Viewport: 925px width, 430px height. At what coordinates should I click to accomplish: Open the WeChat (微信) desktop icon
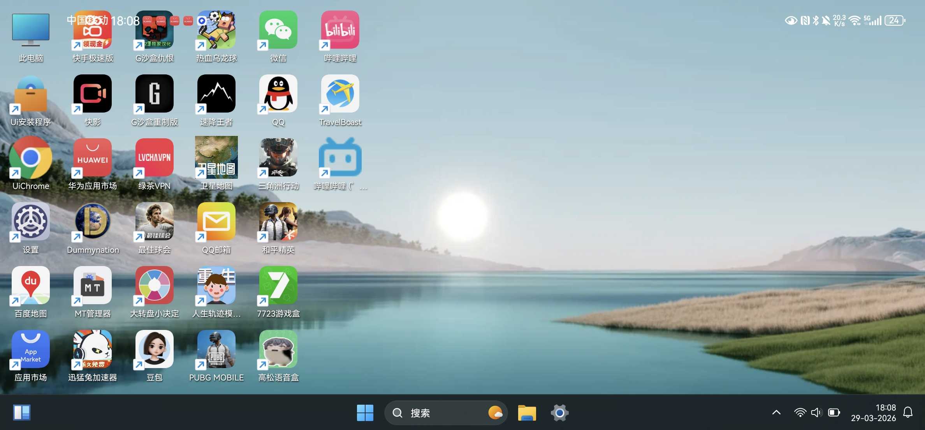click(278, 30)
